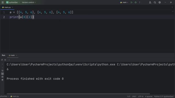Change CRLF line separator
The width and height of the screenshot is (175, 98).
point(134,96)
